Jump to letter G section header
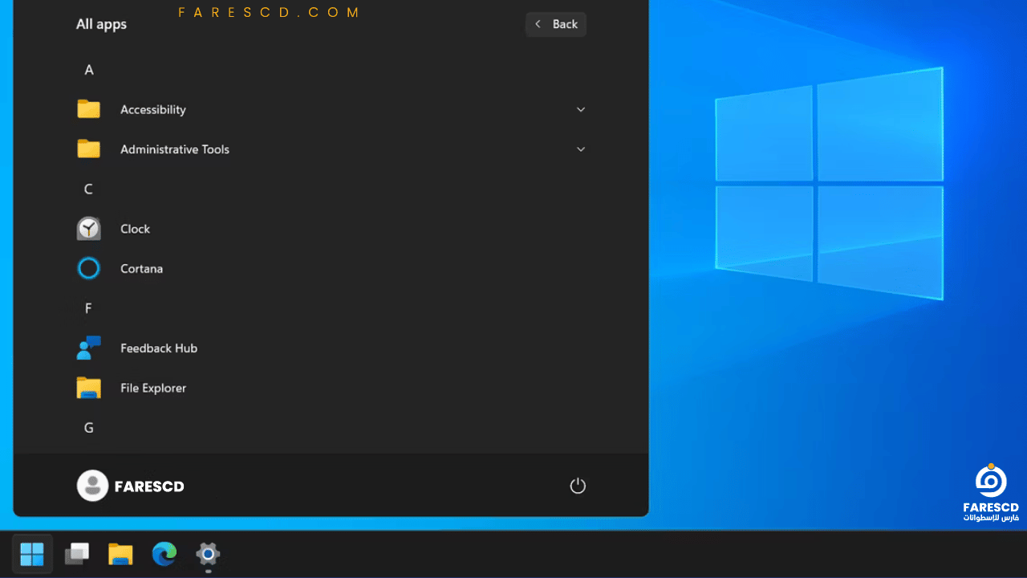Screen dimensions: 1027x578 point(89,428)
